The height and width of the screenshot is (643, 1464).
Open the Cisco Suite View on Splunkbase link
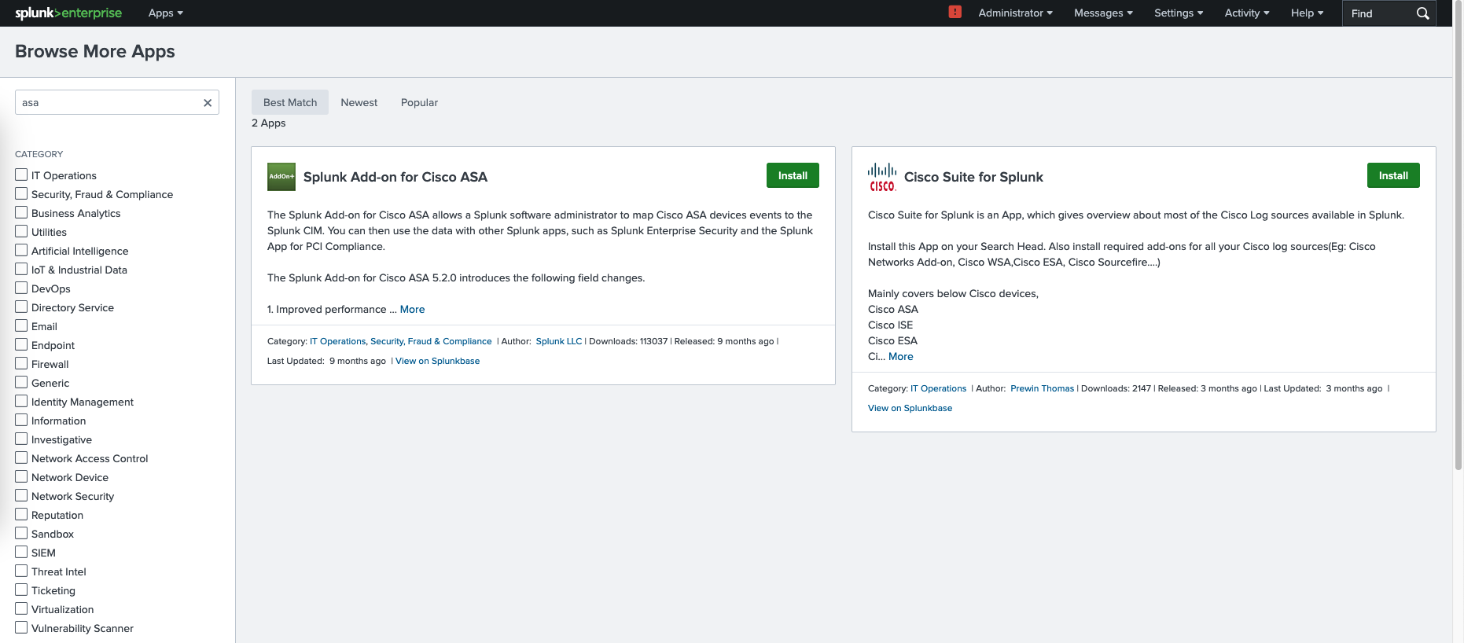910,408
